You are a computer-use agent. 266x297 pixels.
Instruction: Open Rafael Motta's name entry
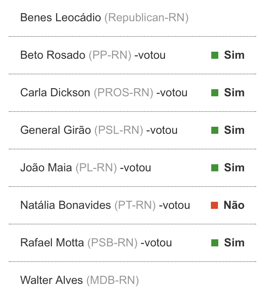[x=52, y=243]
